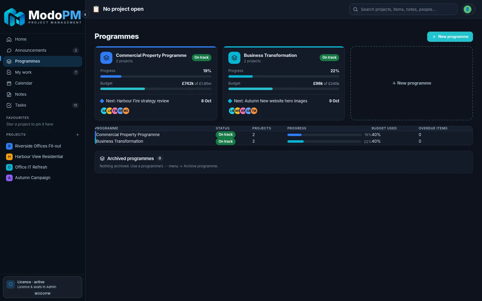Click the MS avatar on Commercial Property card

point(126,111)
